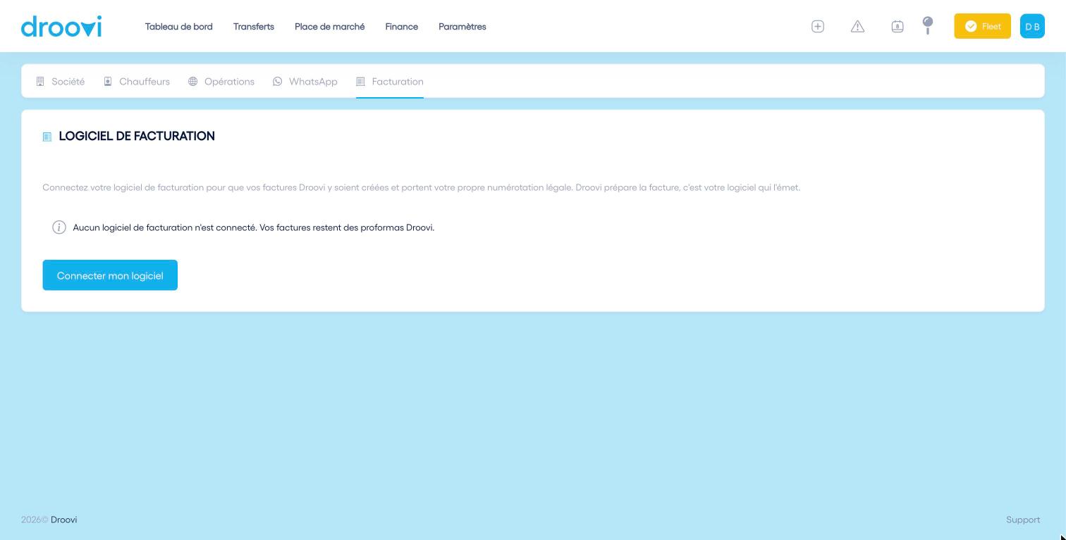This screenshot has height=540, width=1066.
Task: Open the Finance menu
Action: tap(402, 27)
